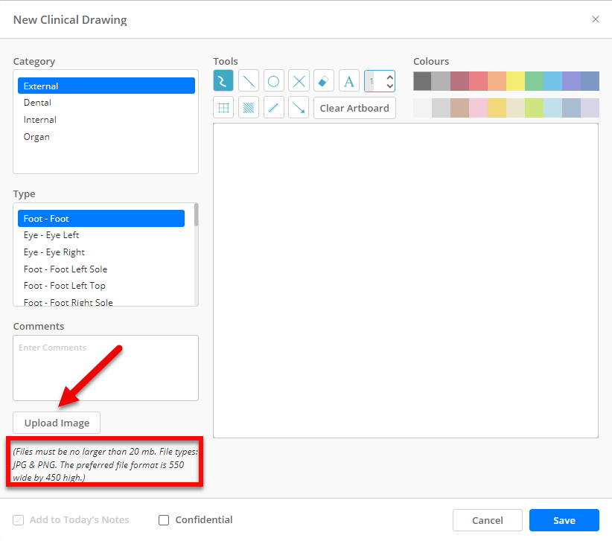Save the clinical drawing
This screenshot has height=541, width=612.
pos(564,520)
